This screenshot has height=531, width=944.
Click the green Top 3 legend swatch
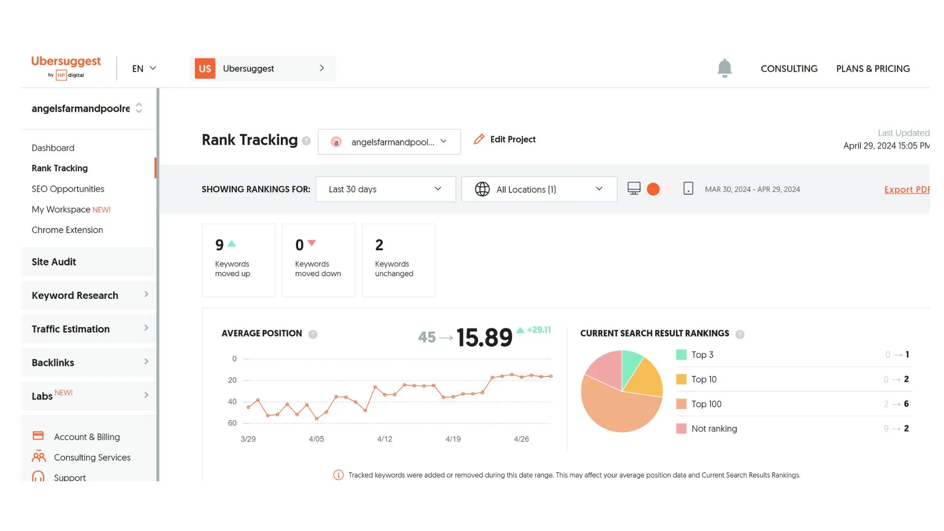(681, 354)
